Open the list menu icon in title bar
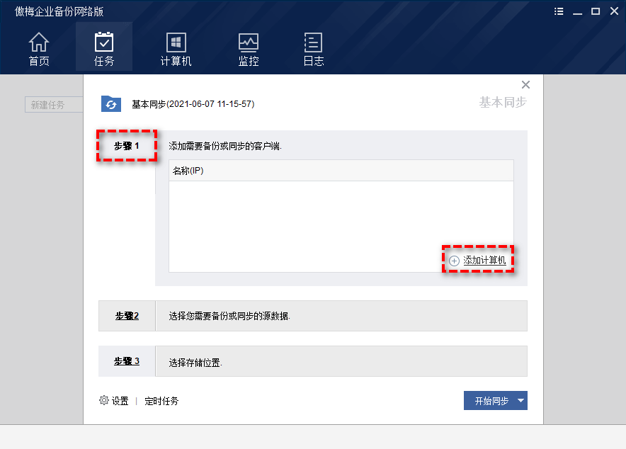Image resolution: width=626 pixels, height=449 pixels. pyautogui.click(x=558, y=11)
